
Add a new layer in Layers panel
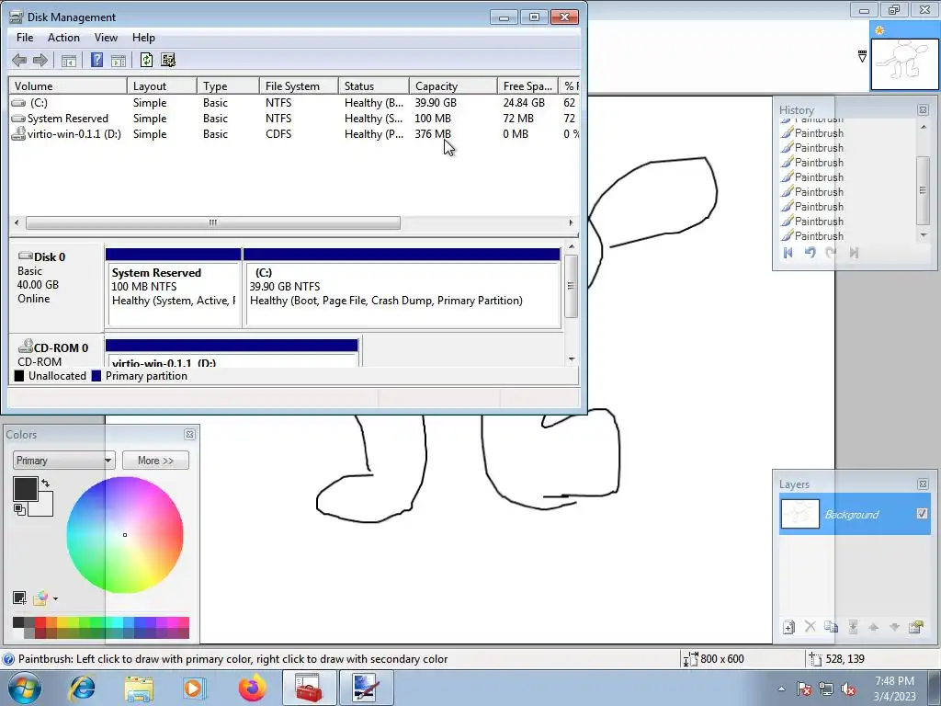click(x=788, y=627)
